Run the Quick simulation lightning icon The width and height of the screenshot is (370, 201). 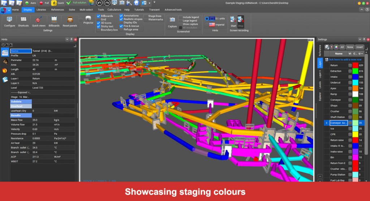(x=53, y=3)
